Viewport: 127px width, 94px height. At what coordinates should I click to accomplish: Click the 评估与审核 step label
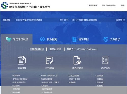77,68
